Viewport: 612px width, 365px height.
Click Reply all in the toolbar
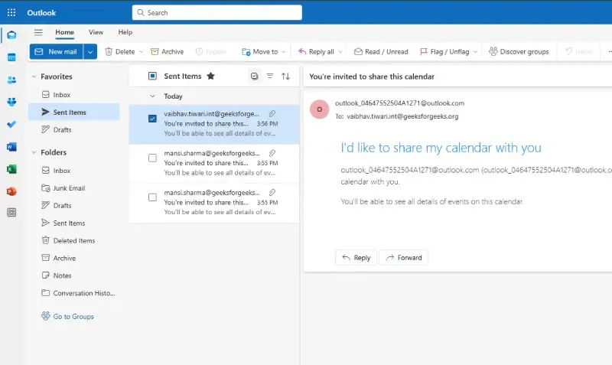point(316,51)
